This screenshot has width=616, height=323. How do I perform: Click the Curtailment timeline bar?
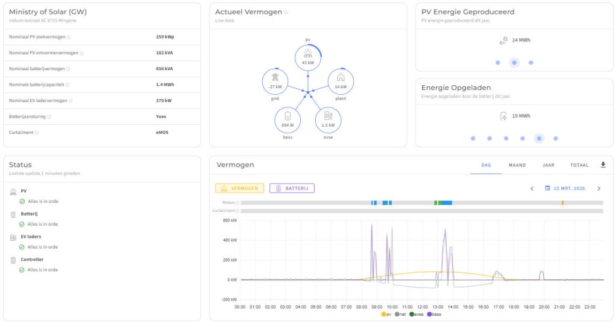tap(422, 211)
